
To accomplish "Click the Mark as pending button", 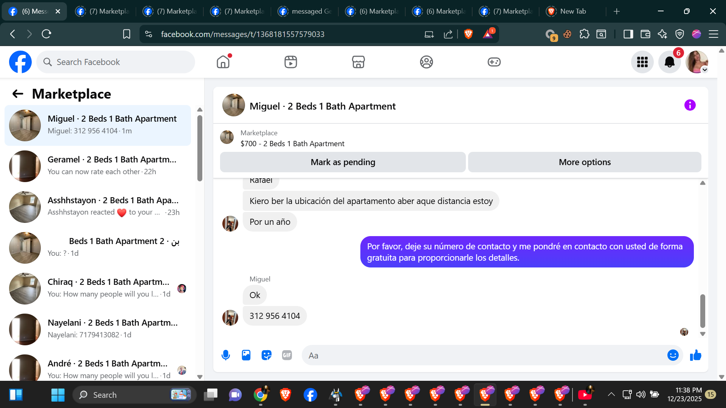I will [x=343, y=162].
